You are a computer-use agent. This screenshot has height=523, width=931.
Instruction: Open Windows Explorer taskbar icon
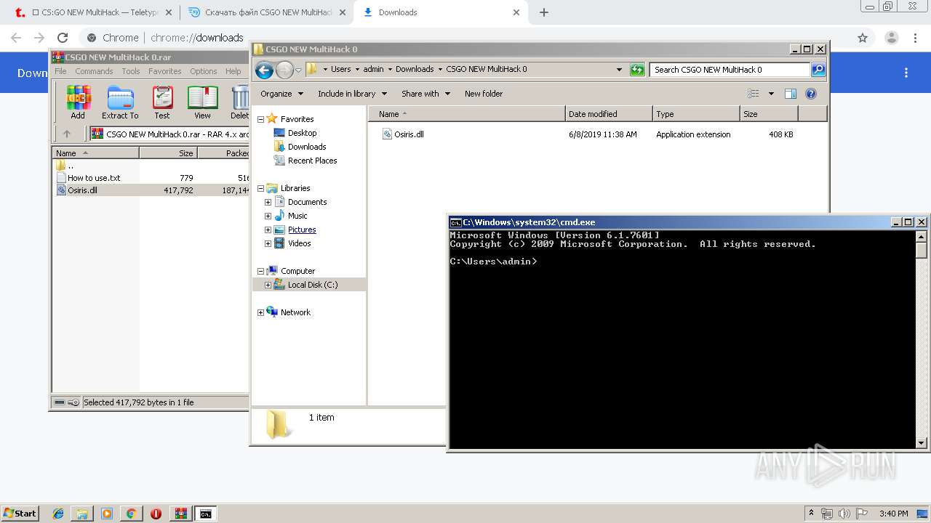pos(82,514)
